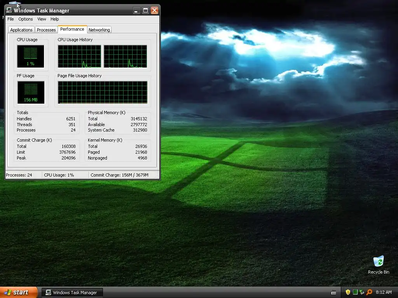
Task: Click the 8:12 AM system clock
Action: coord(384,292)
